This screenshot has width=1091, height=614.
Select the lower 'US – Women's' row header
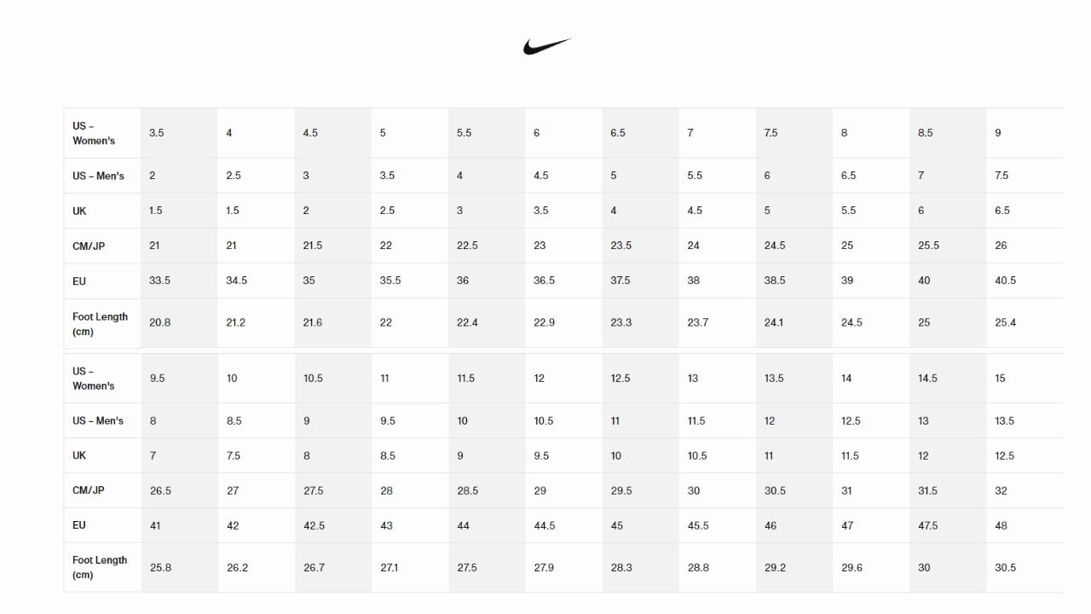pyautogui.click(x=94, y=379)
